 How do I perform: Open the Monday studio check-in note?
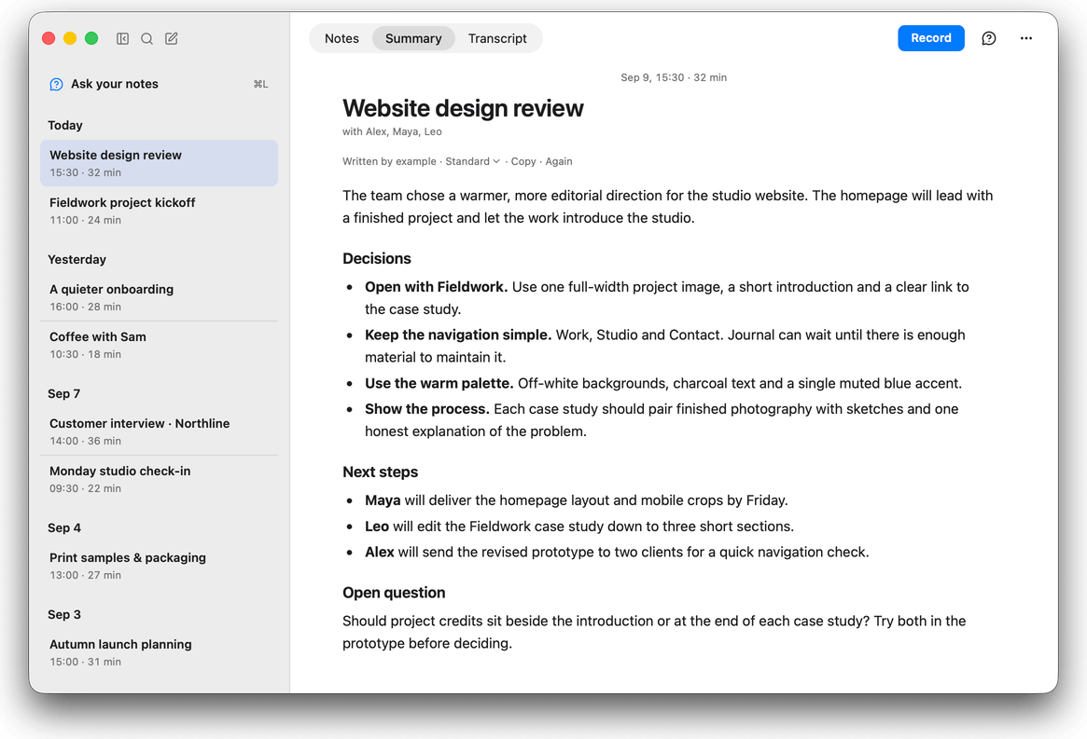(x=159, y=479)
